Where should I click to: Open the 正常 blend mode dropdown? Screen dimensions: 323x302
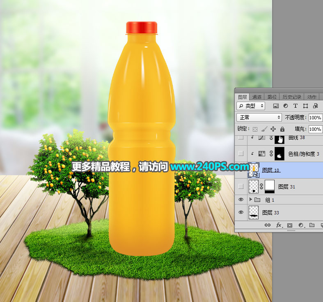click(x=259, y=118)
